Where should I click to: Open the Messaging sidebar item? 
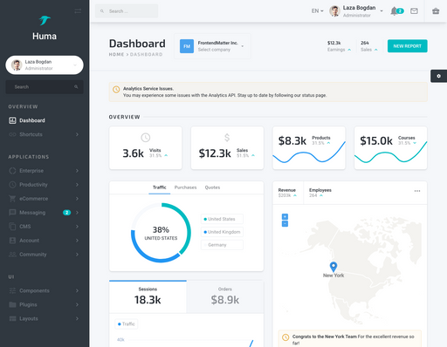[x=45, y=213]
